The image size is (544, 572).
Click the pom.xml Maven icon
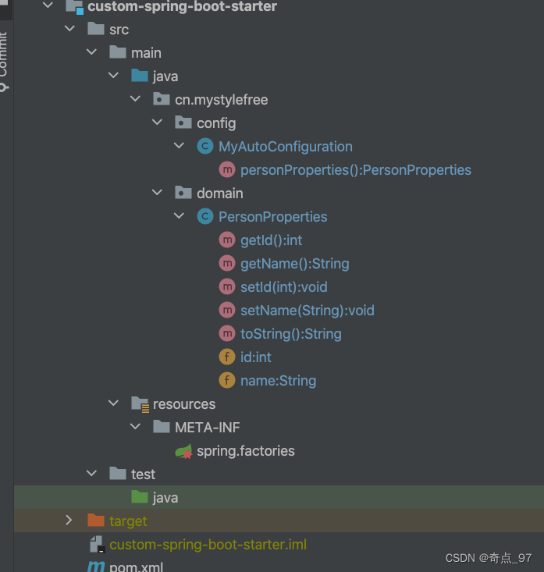[x=96, y=567]
